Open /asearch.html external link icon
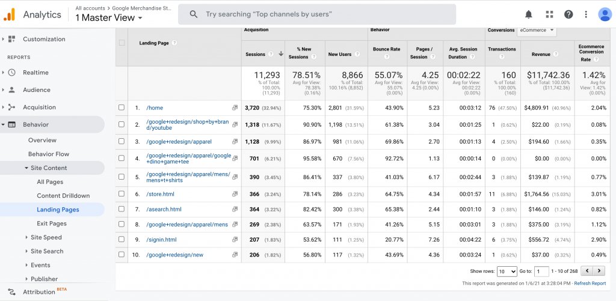Image resolution: width=616 pixels, height=301 pixels. click(235, 209)
